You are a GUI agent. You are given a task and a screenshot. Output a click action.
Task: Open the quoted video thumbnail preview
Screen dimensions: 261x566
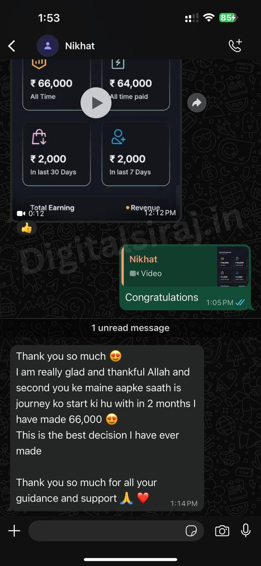[233, 266]
